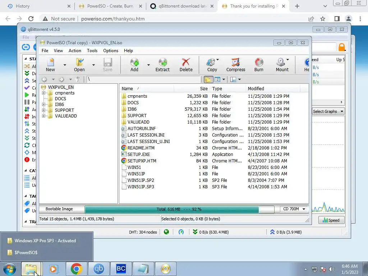Expand the VALUEADD tree node

click(43, 116)
